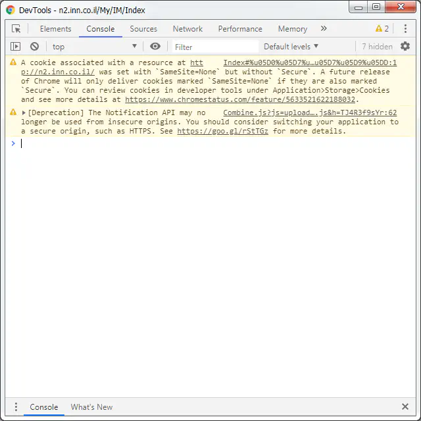Expand the Deprecation warning message triangle
Viewport: 421px width, 421px height.
pyautogui.click(x=24, y=113)
